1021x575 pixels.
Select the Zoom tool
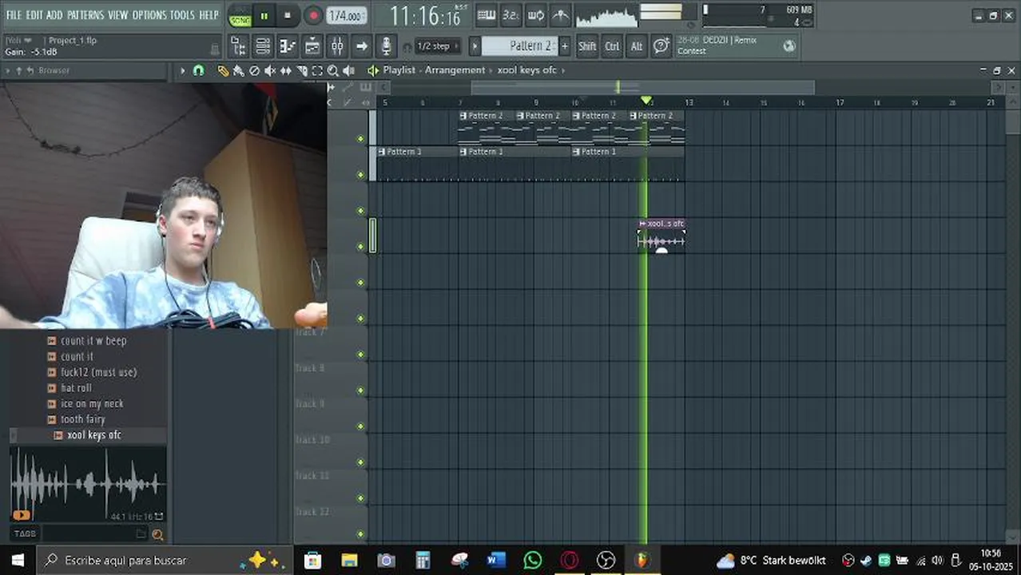pos(333,70)
